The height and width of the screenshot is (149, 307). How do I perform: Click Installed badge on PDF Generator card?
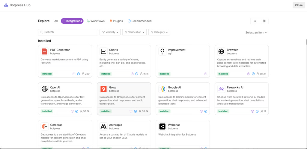[x=46, y=74]
